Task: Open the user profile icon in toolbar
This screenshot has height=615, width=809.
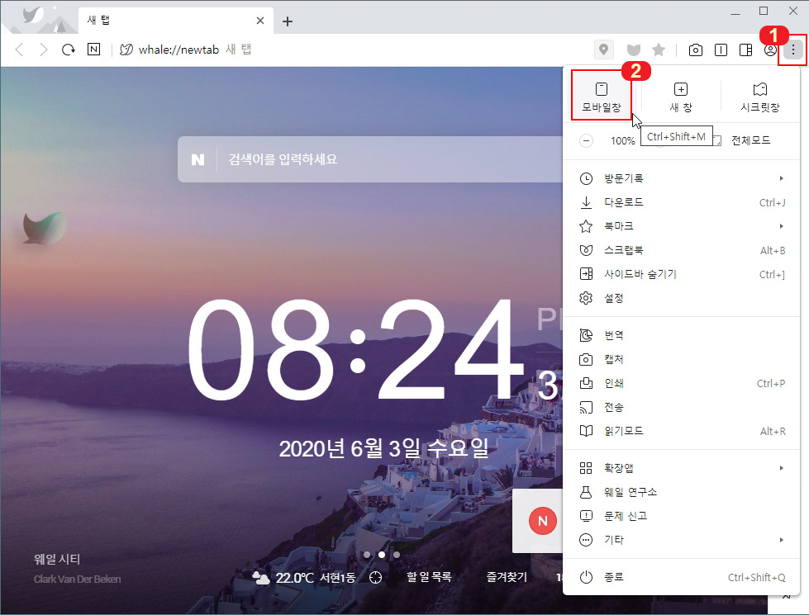Action: click(x=770, y=50)
